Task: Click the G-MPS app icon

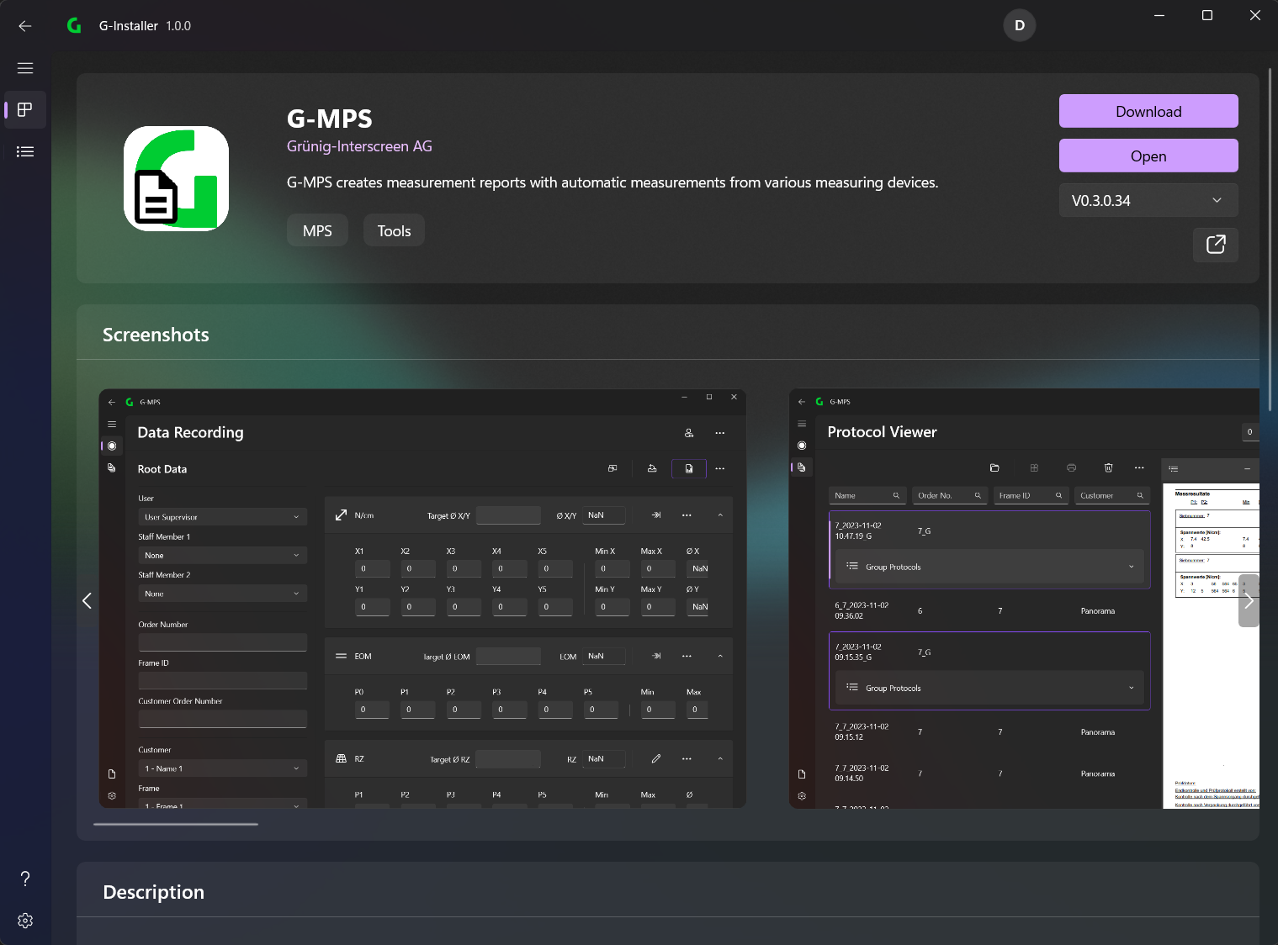Action: pos(177,179)
